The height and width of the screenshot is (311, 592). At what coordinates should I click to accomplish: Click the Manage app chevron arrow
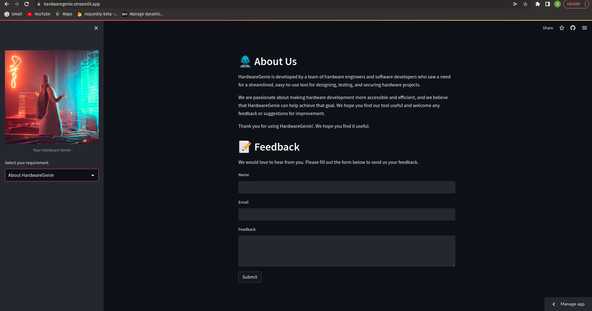[554, 304]
